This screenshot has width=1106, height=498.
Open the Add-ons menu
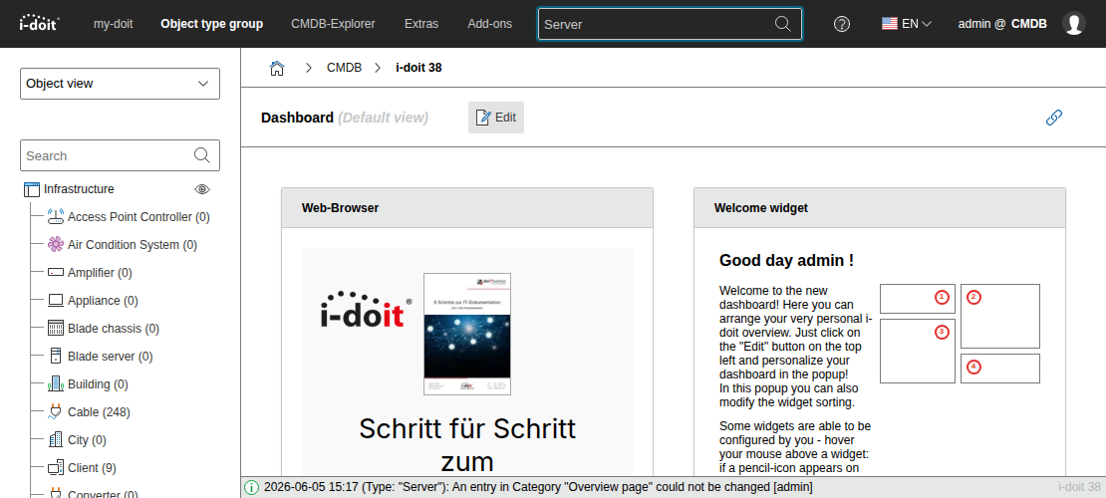(x=489, y=23)
